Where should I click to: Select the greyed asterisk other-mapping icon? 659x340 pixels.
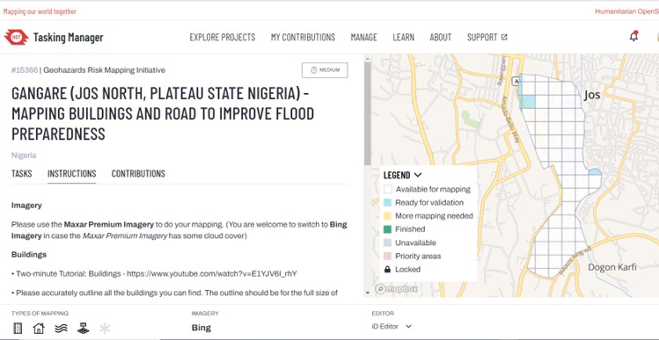pos(105,329)
